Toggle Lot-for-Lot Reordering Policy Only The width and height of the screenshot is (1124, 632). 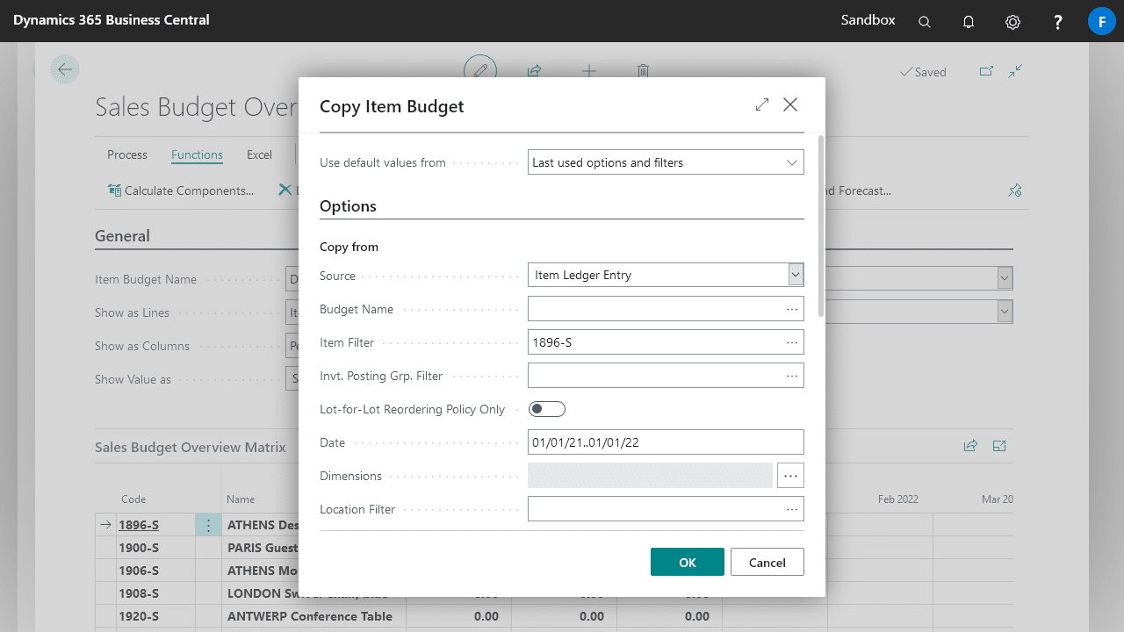(x=546, y=408)
